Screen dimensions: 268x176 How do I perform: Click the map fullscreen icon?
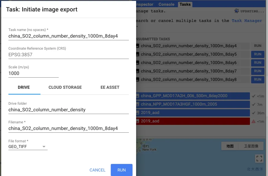coord(259,158)
